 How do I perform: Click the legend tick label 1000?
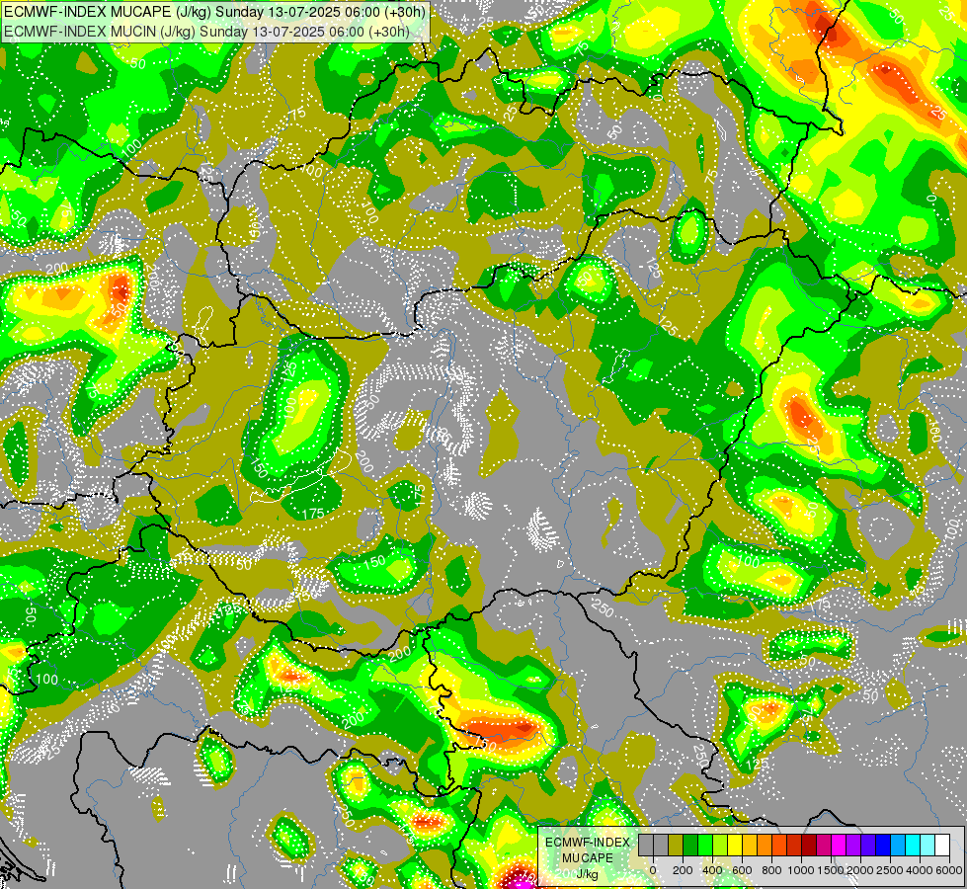coord(801,870)
